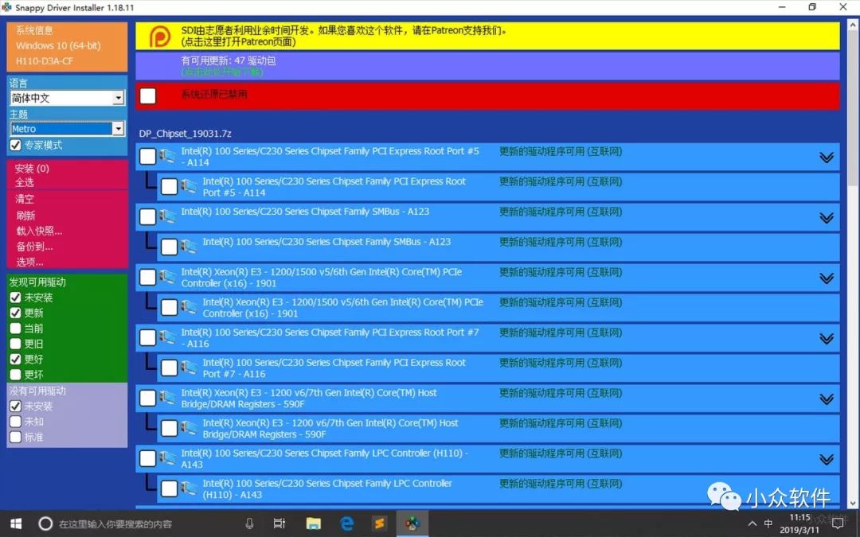The width and height of the screenshot is (860, 537).
Task: Toggle the 专家模式 checkbox
Action: [16, 145]
